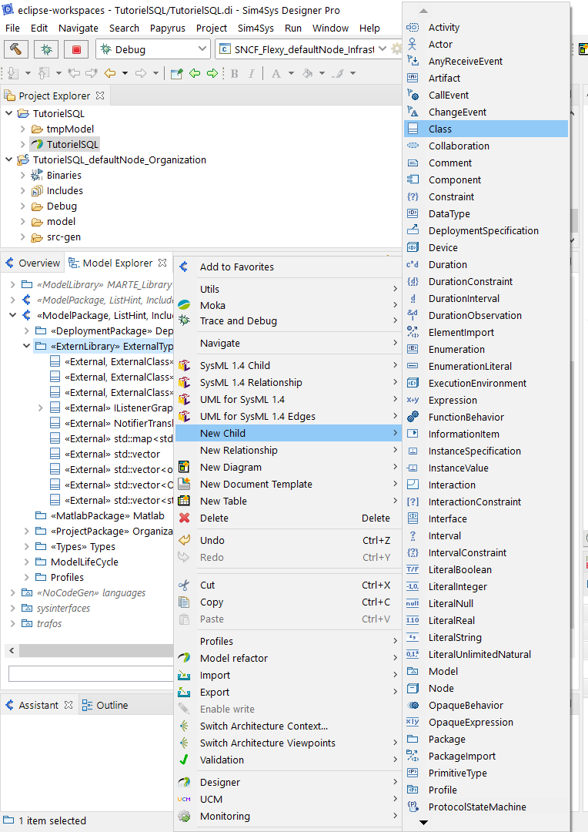Viewport: 588px width, 832px height.
Task: Expand the IListenerGrap External class node
Action: (40, 408)
